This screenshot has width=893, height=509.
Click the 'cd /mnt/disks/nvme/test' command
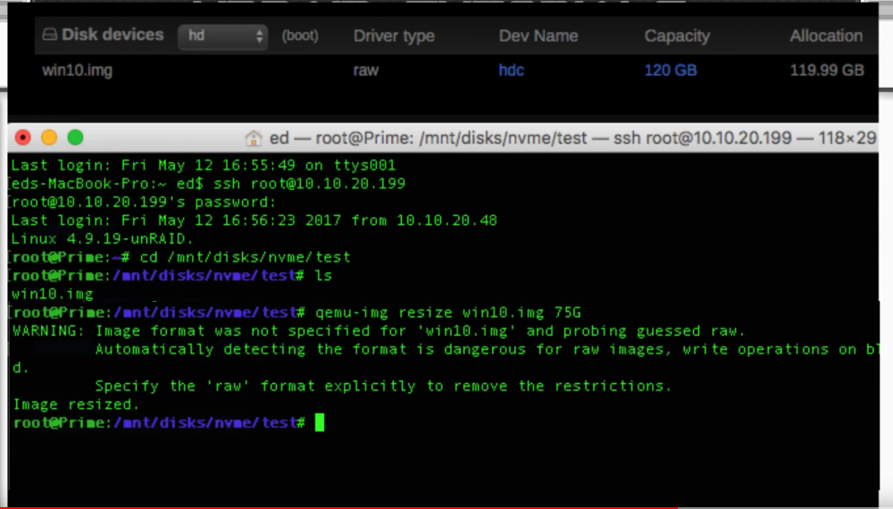tap(245, 257)
